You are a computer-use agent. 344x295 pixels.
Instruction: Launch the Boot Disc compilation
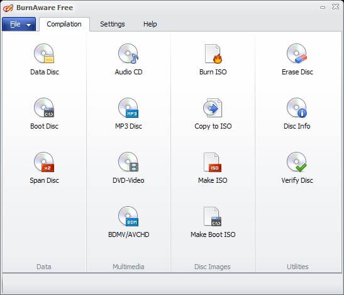(x=44, y=113)
